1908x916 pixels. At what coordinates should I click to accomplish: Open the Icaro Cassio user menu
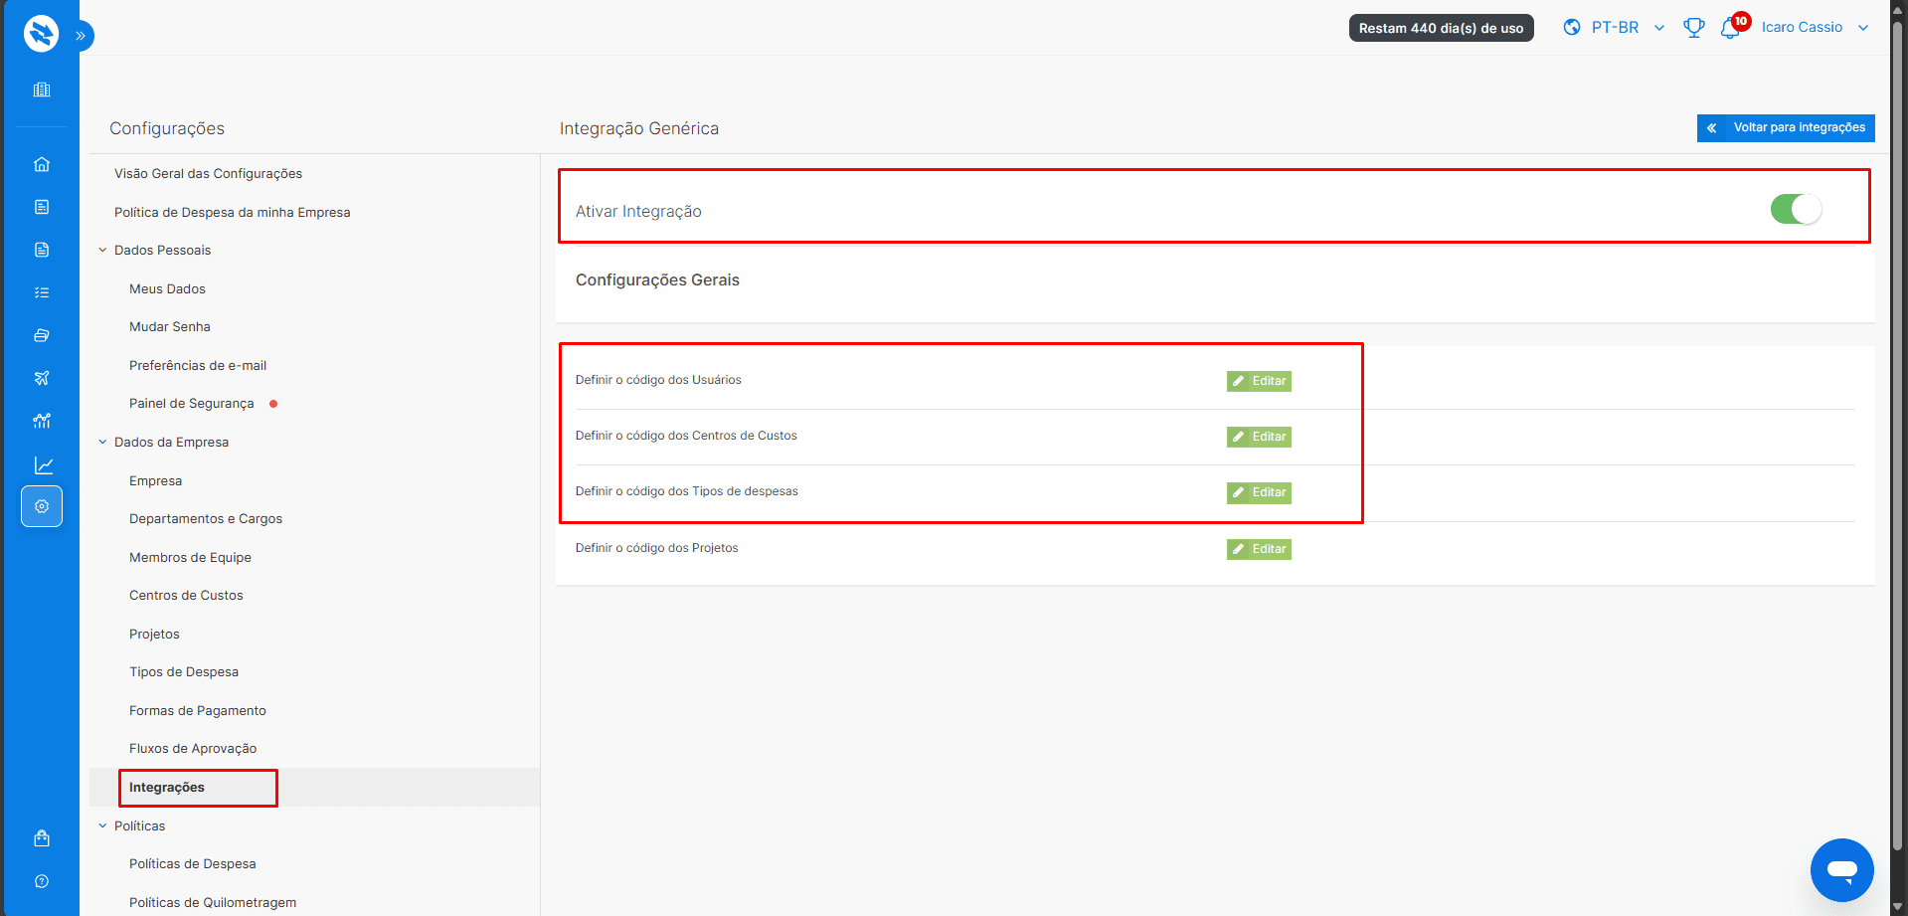(1815, 28)
